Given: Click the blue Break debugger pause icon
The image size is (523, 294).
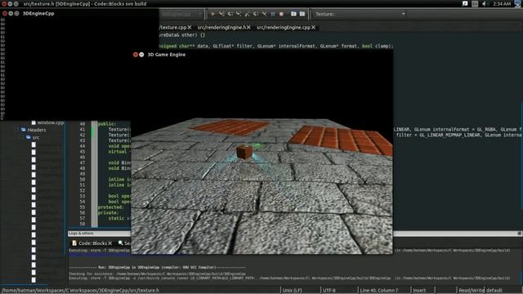Looking at the screenshot, I should click(x=273, y=14).
